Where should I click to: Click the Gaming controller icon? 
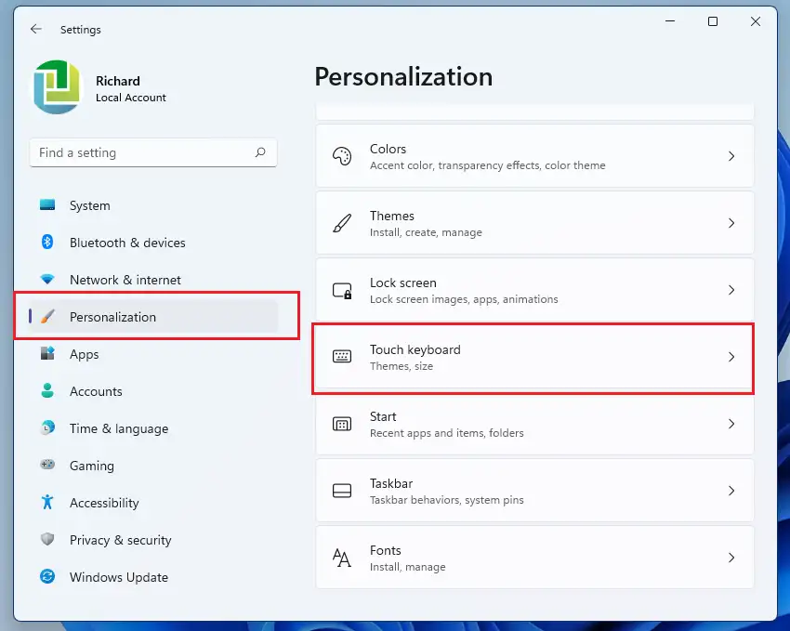[47, 465]
